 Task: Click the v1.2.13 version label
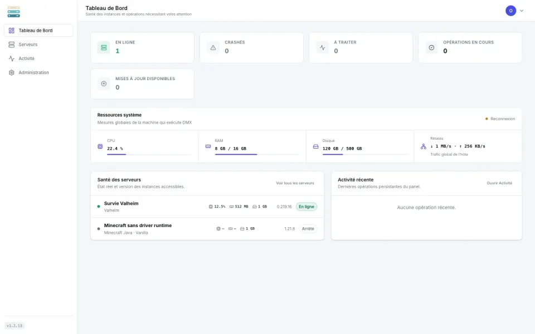pyautogui.click(x=14, y=326)
